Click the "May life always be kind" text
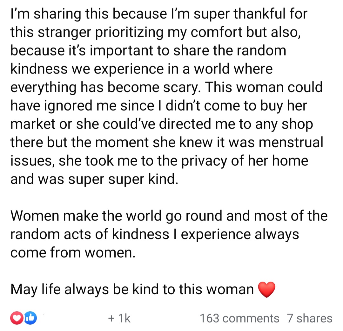This screenshot has height=331, width=343. click(x=132, y=289)
